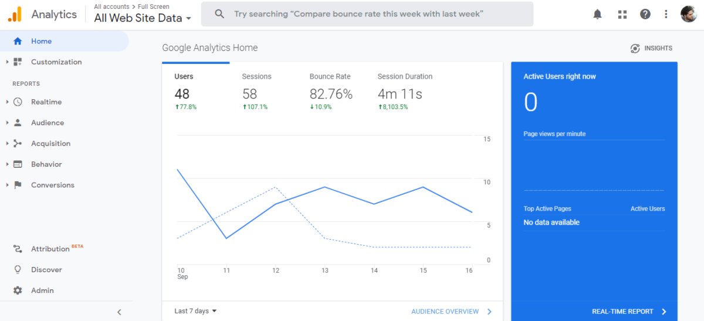The width and height of the screenshot is (704, 321).
Task: Open the Last 7 days dropdown
Action: point(196,311)
